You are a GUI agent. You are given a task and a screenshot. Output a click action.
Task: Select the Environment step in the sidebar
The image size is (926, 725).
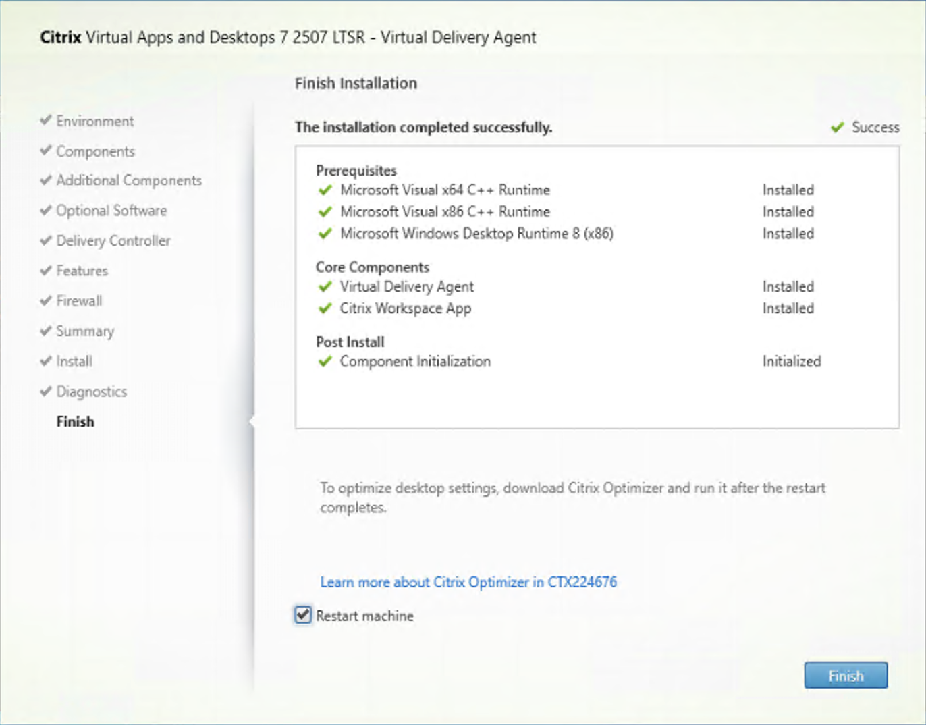tap(94, 121)
